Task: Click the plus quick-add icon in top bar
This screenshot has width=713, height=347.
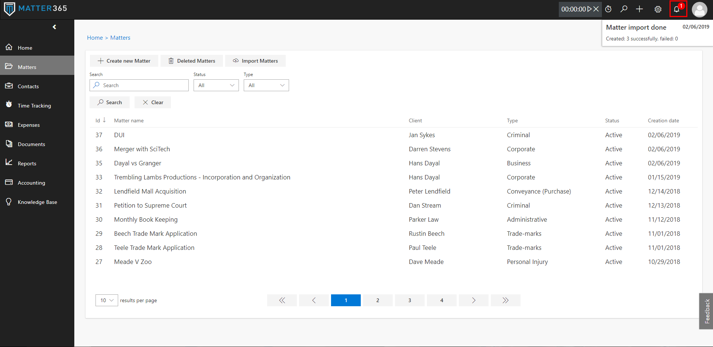Action: point(639,9)
